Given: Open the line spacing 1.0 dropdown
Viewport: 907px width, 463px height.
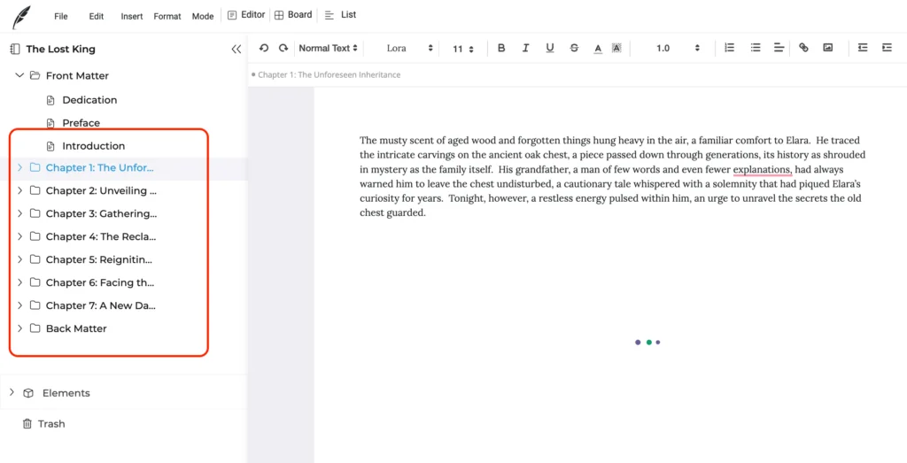Looking at the screenshot, I should [x=678, y=49].
